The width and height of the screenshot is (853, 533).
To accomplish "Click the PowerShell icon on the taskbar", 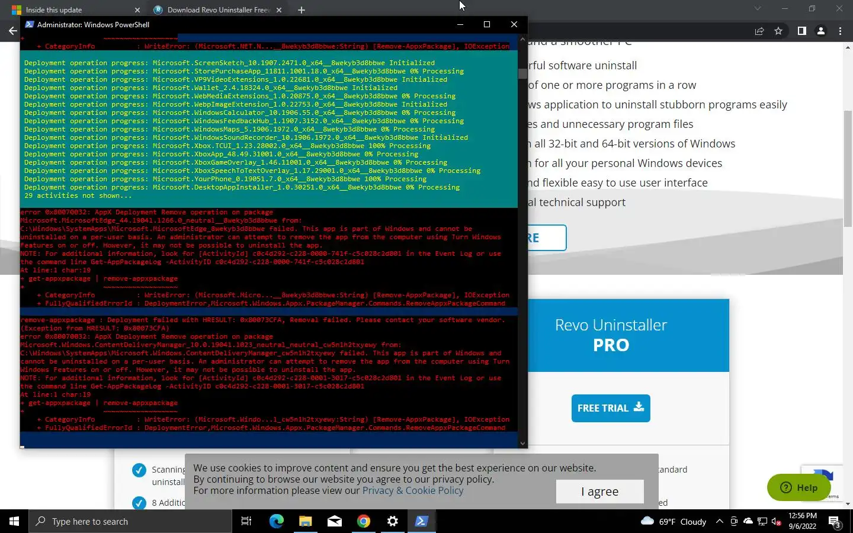I will [421, 521].
